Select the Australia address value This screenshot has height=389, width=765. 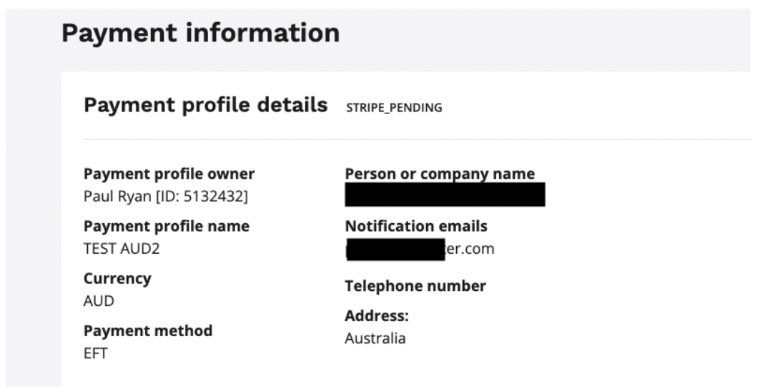375,338
